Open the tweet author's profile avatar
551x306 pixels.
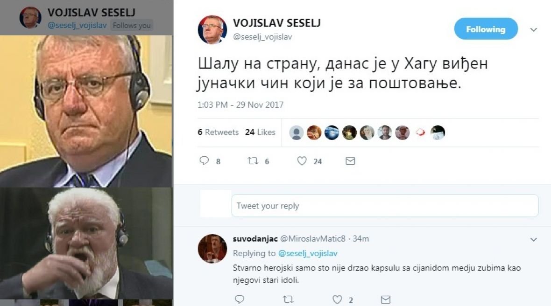tap(212, 30)
